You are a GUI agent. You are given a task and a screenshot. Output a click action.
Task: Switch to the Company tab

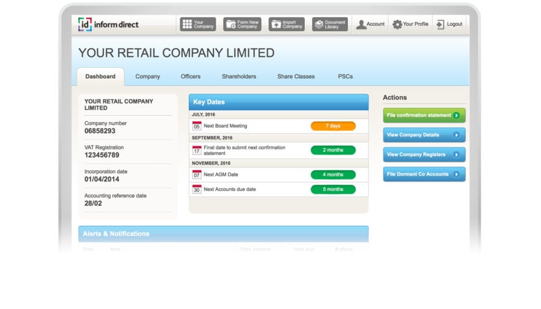[x=147, y=76]
